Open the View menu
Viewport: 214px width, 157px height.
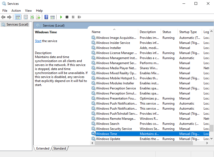coord(28,11)
